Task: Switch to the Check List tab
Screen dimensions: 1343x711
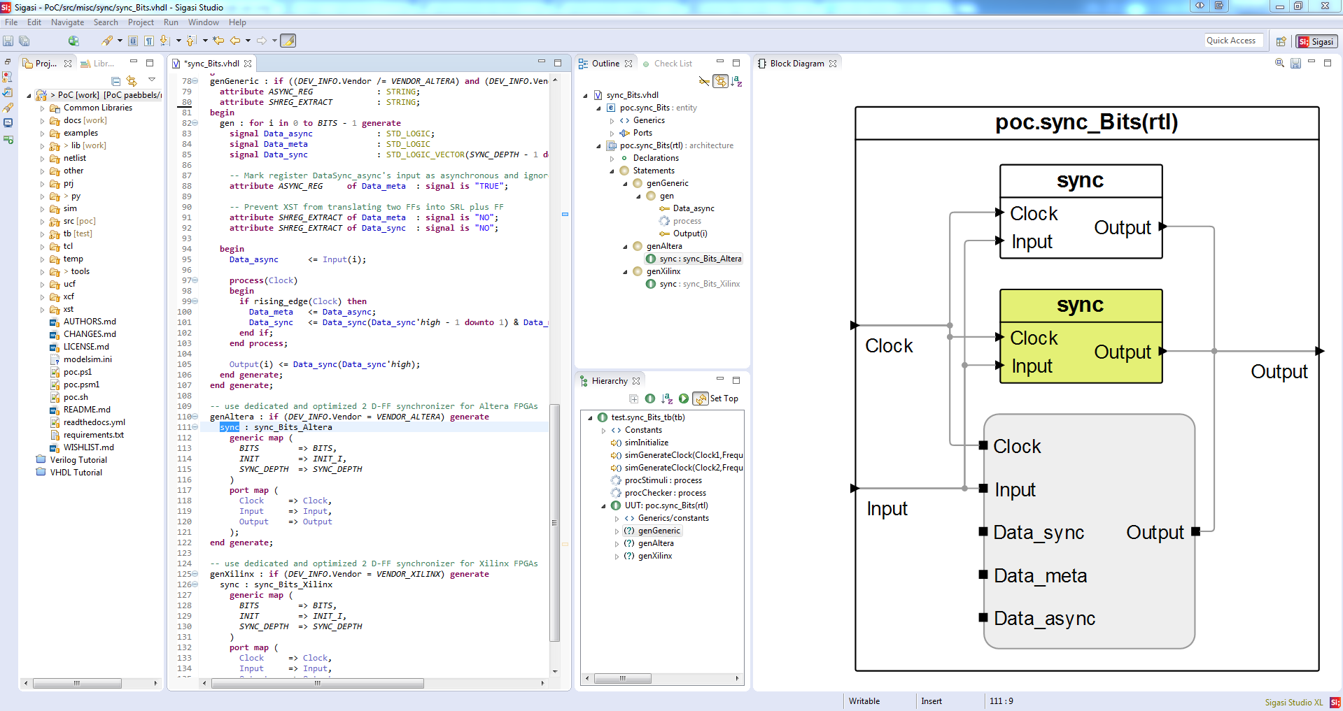Action: [x=667, y=64]
